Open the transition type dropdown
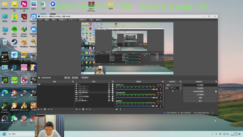Image resolution: width=243 pixels, height=137 pixels. [173, 85]
